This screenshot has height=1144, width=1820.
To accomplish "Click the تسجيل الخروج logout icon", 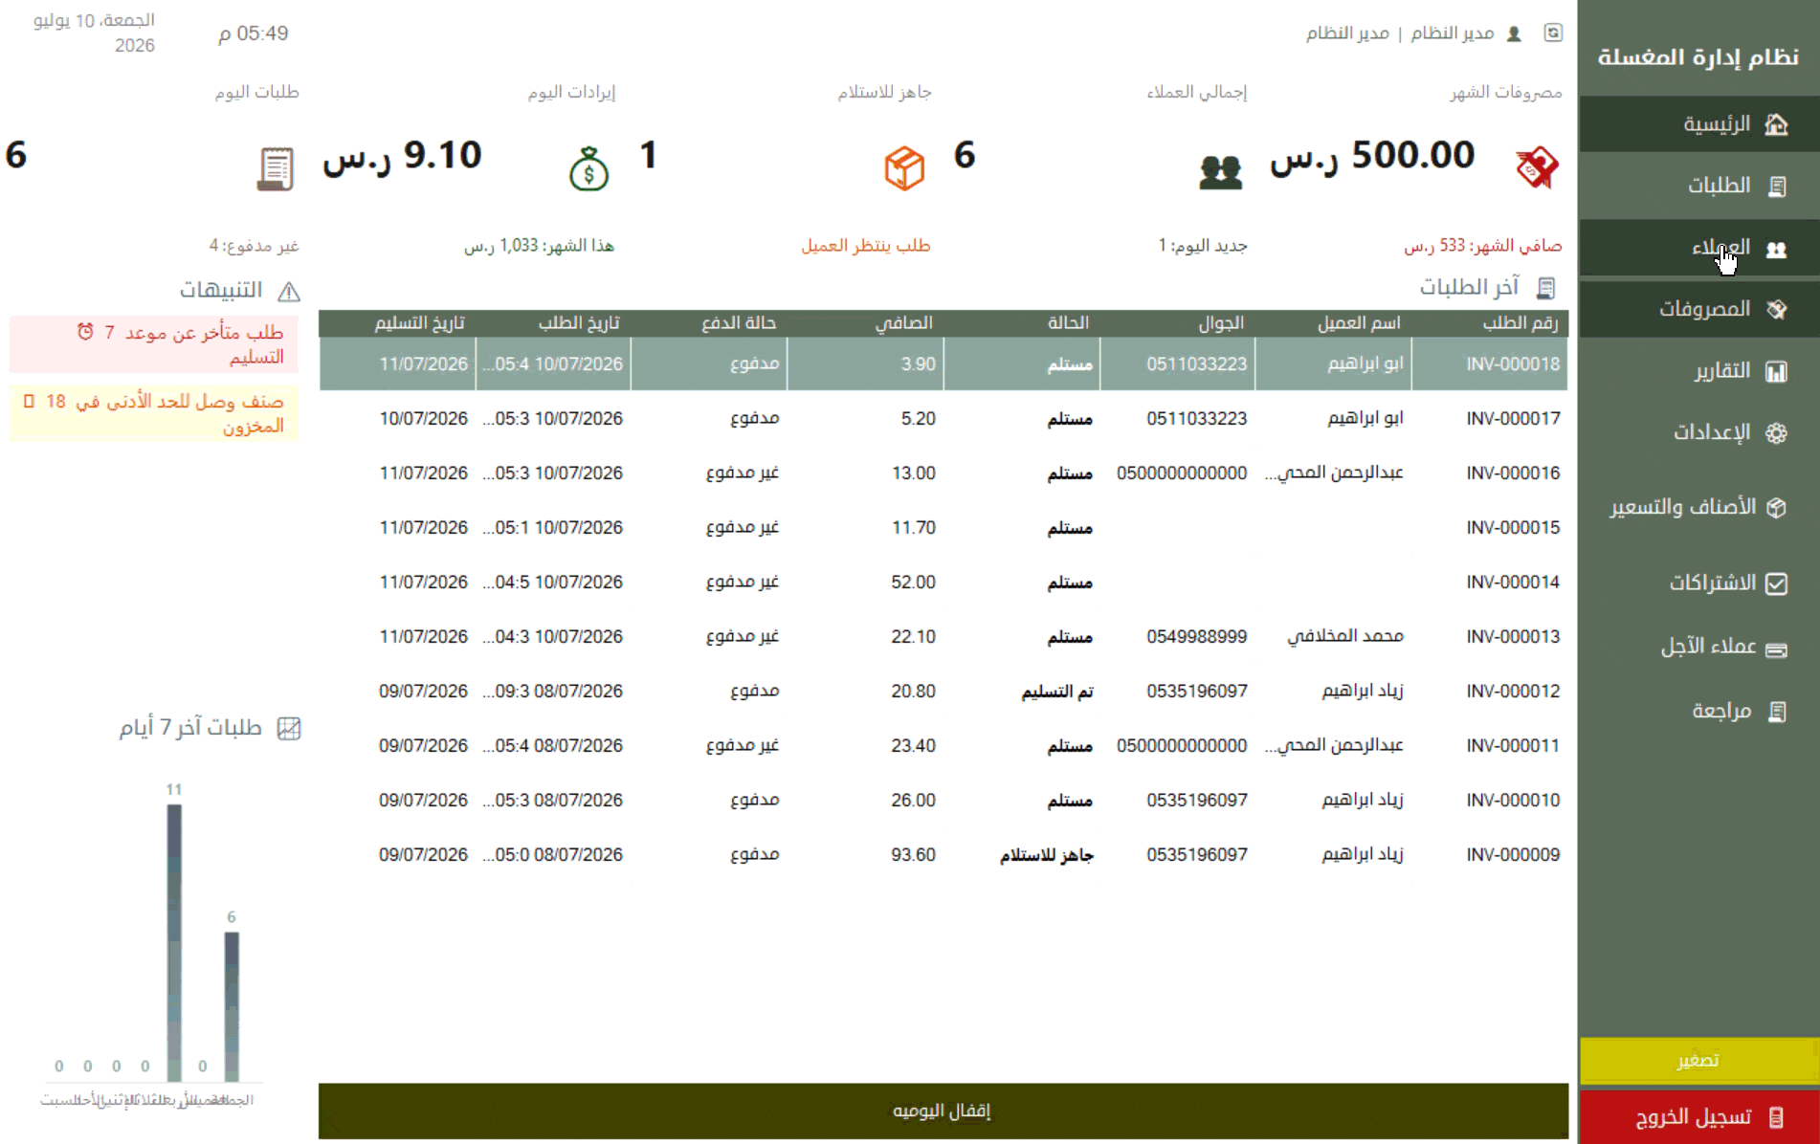I will (x=1776, y=1117).
